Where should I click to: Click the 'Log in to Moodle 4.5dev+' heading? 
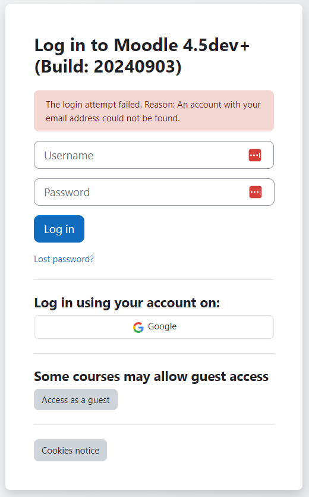tap(142, 45)
